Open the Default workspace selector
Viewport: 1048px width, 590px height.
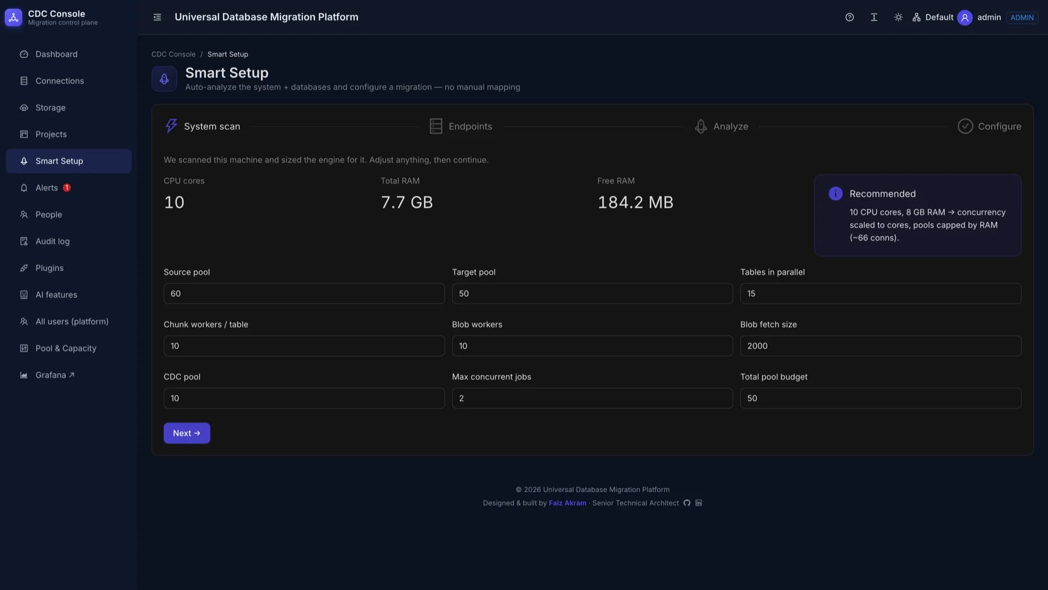pyautogui.click(x=933, y=17)
